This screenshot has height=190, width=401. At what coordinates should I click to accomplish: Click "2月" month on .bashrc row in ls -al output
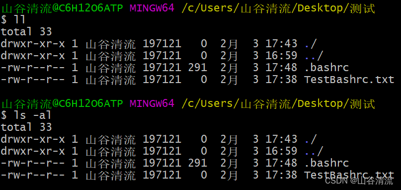click(230, 163)
